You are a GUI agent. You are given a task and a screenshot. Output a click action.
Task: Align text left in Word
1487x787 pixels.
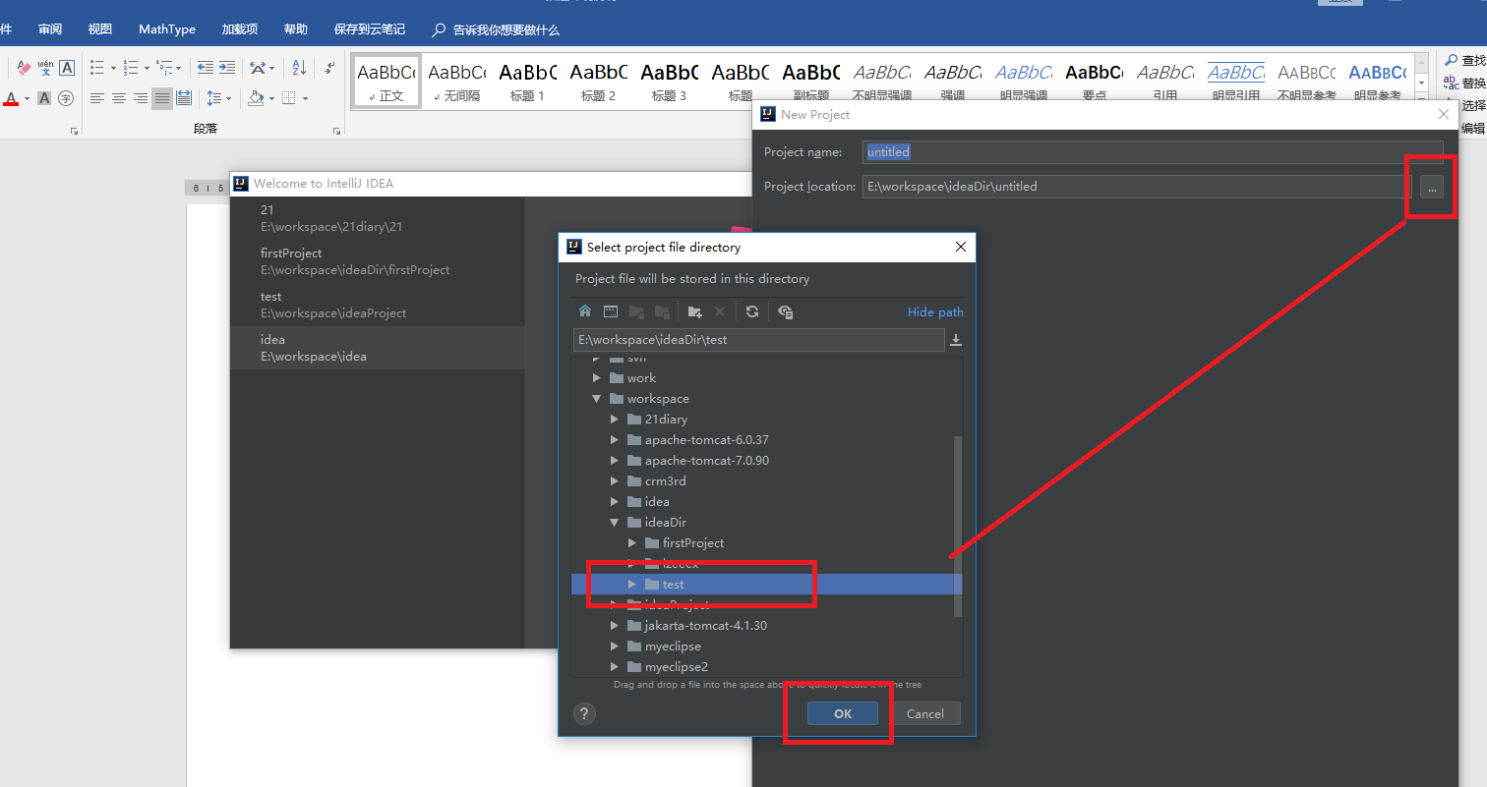[97, 98]
